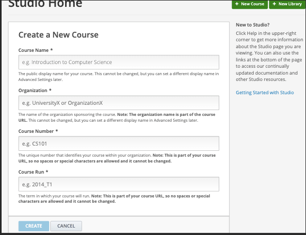
Task: Dismiss the form with the CANCEL button
Action: (x=66, y=226)
